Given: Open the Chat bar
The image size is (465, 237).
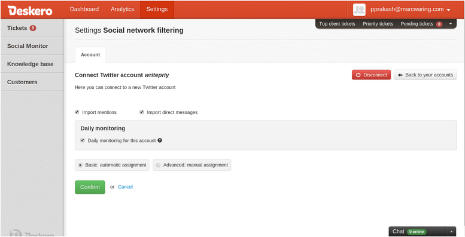Looking at the screenshot, I should pos(423,232).
